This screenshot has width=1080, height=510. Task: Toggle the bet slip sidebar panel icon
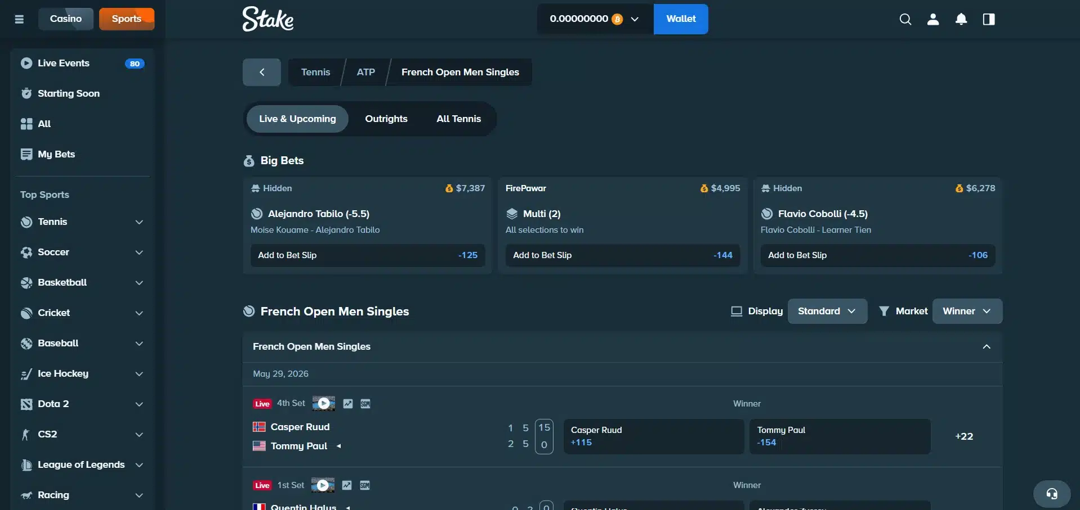(x=989, y=19)
